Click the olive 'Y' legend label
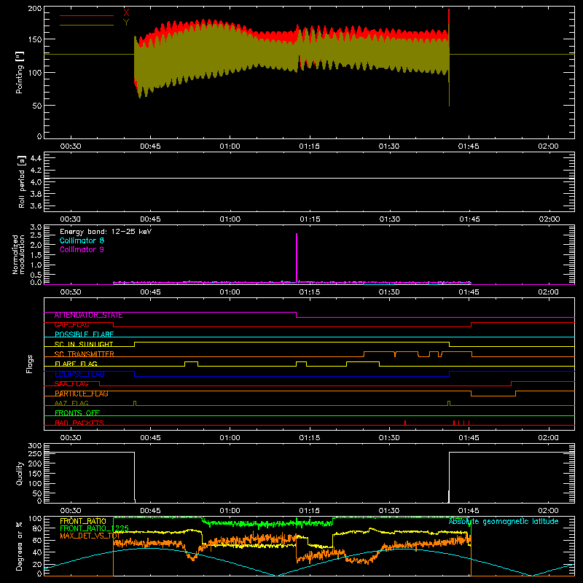The width and height of the screenshot is (583, 583). [126, 23]
